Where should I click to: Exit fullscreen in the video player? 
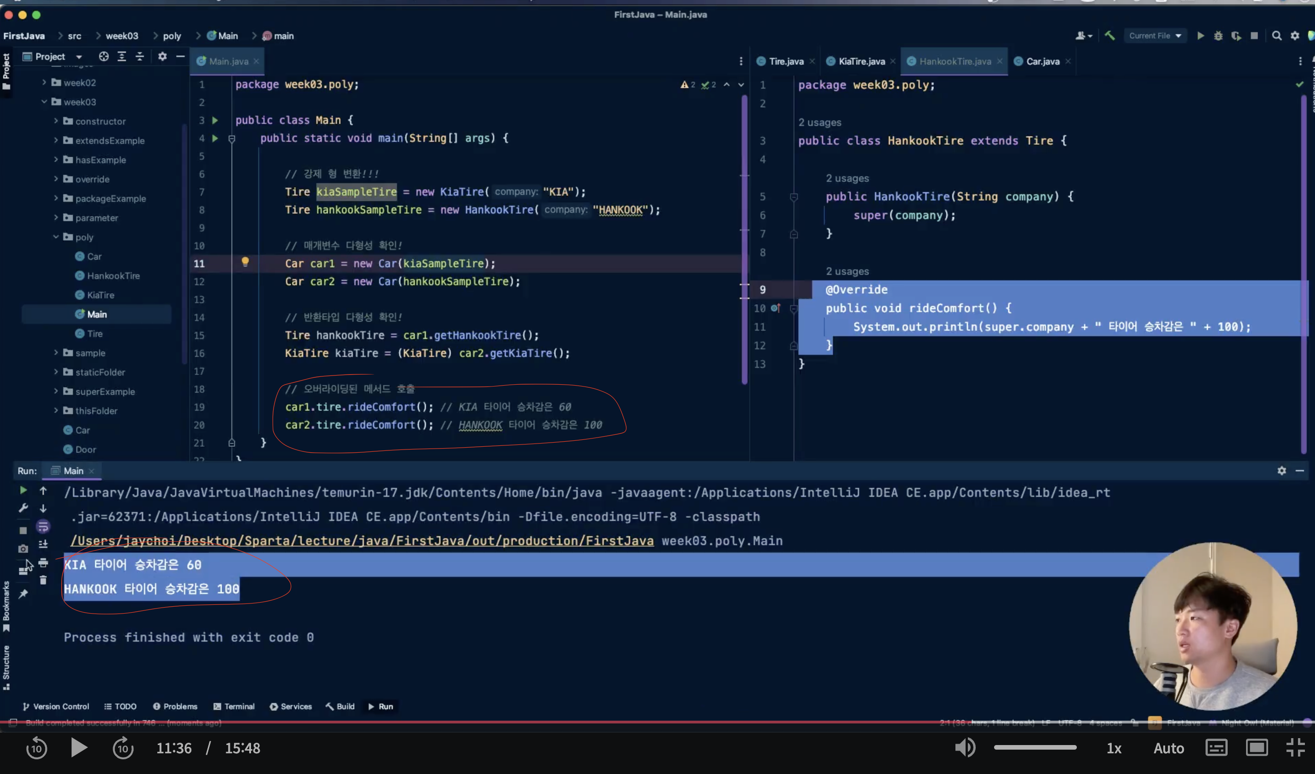[1296, 748]
